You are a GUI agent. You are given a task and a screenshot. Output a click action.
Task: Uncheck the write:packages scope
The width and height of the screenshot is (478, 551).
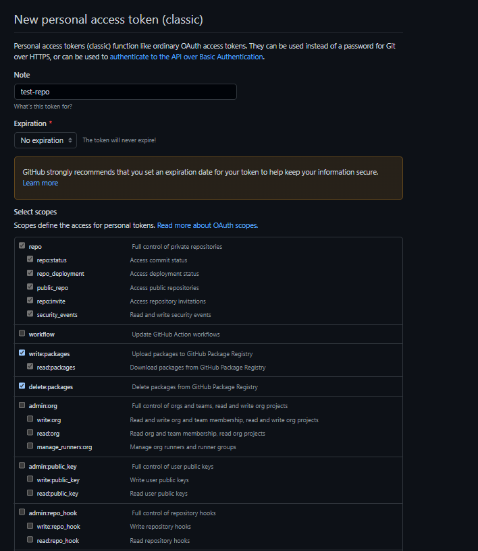click(22, 353)
